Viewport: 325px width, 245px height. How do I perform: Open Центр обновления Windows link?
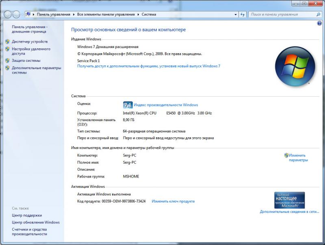[36, 222]
